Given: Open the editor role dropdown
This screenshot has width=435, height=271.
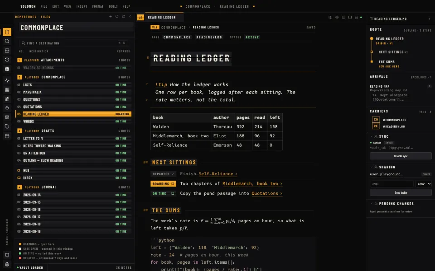Looking at the screenshot, I should pyautogui.click(x=423, y=184).
